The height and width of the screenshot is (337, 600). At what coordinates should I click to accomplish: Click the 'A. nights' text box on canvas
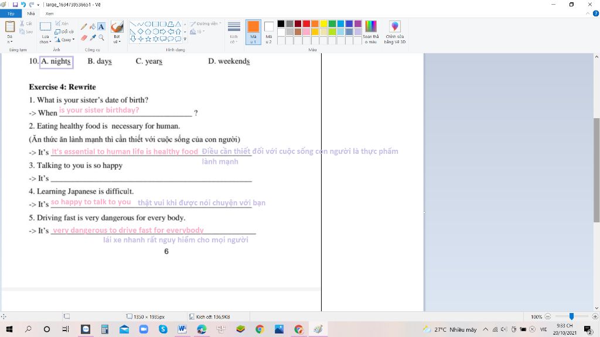tap(56, 61)
